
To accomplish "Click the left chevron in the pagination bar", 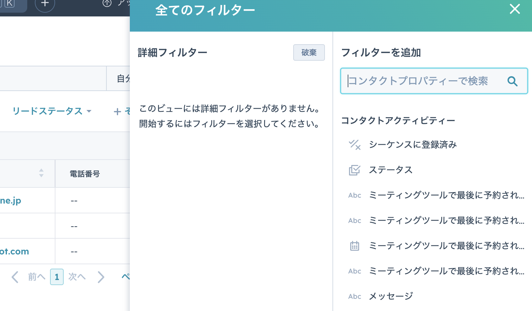I will tap(15, 277).
